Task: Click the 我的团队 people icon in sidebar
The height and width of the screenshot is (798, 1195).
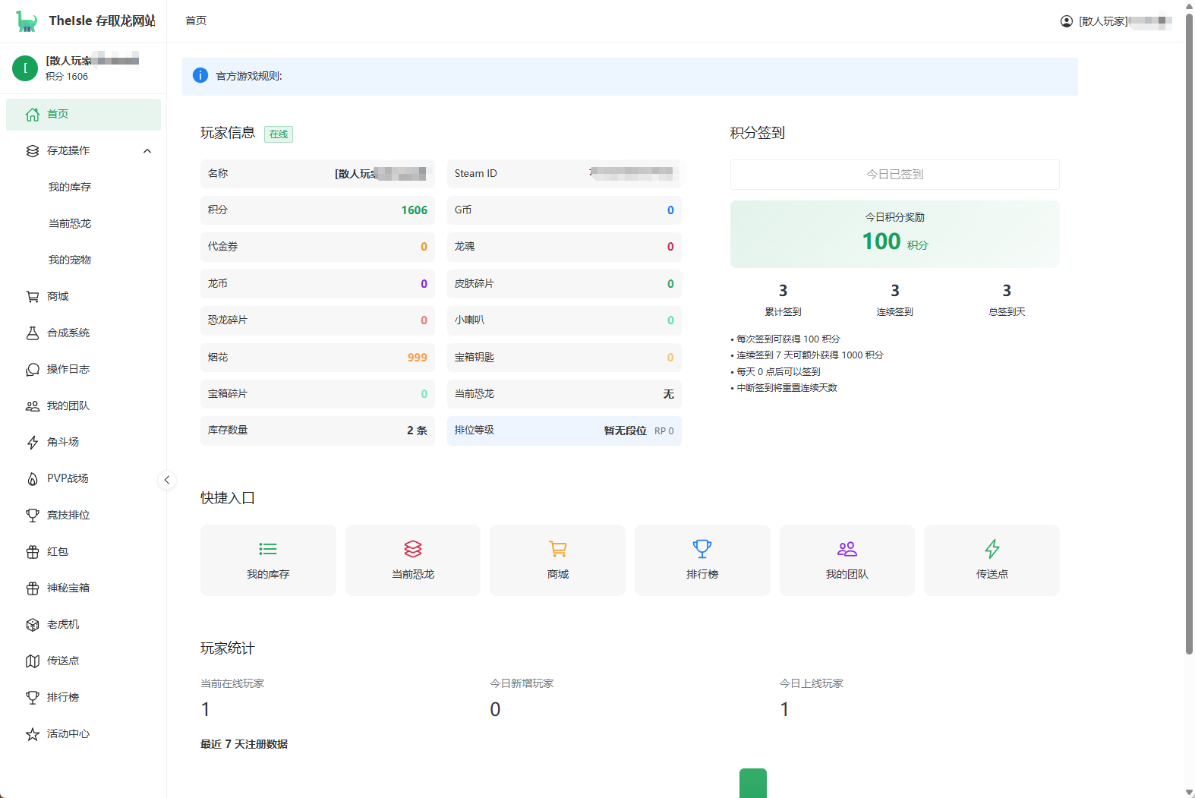Action: click(x=33, y=406)
